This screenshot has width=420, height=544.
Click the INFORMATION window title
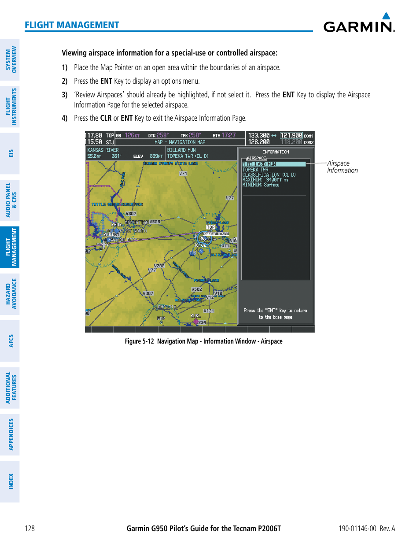click(x=276, y=152)
